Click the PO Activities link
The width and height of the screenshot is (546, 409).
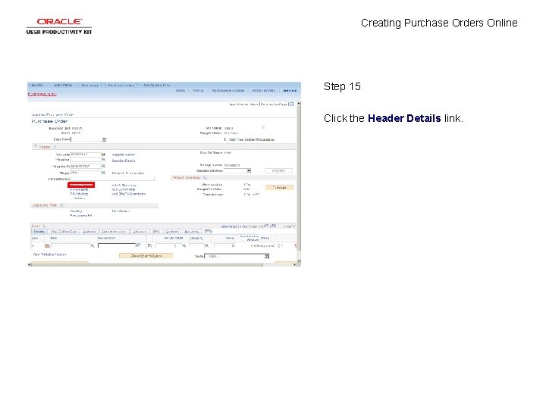point(79,194)
